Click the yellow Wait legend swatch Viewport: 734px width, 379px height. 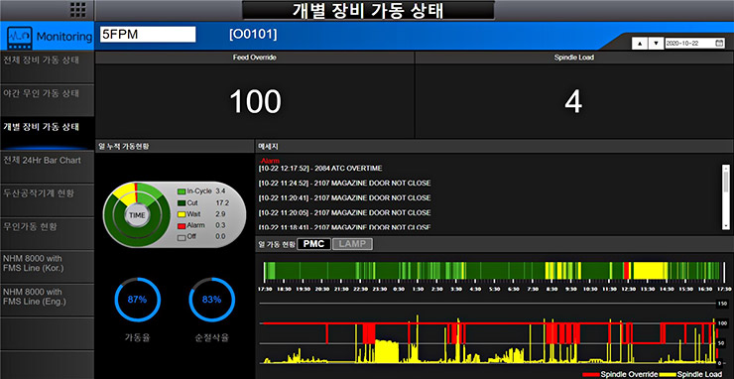[182, 214]
